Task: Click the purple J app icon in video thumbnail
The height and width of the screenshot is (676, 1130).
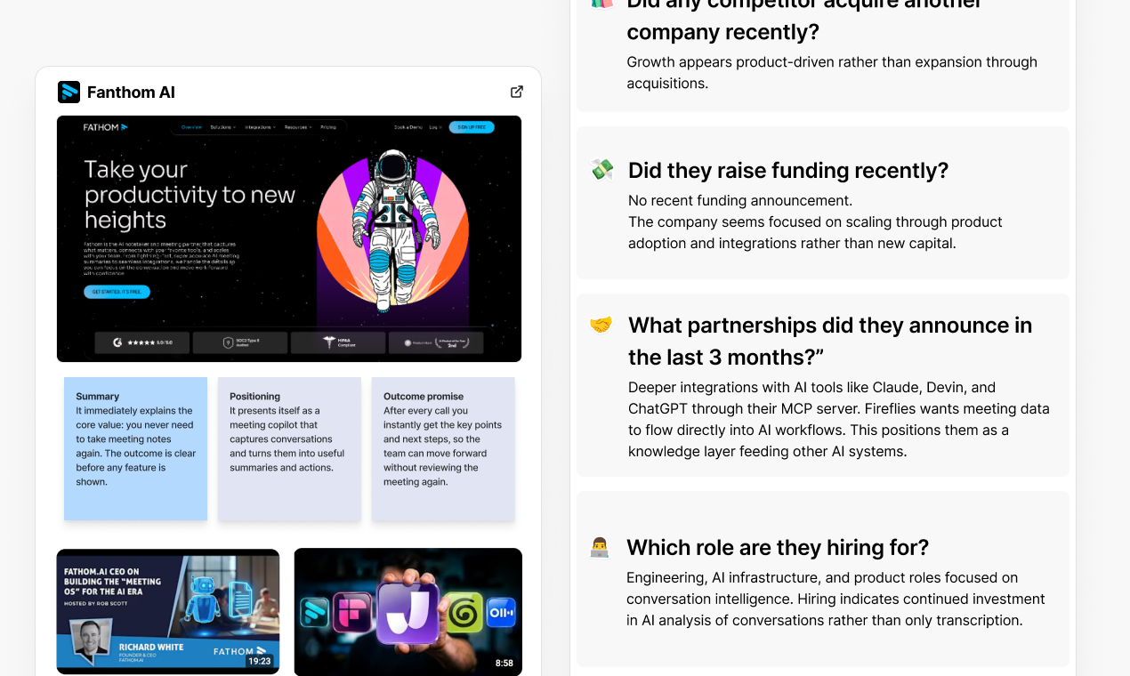Action: pyautogui.click(x=408, y=612)
